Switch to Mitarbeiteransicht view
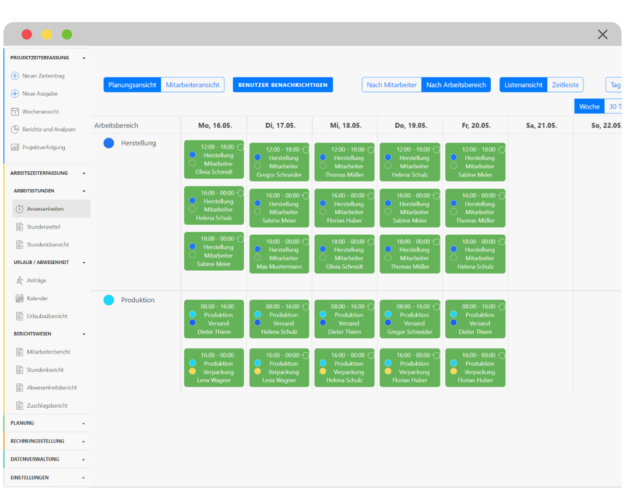The height and width of the screenshot is (498, 626). tap(192, 85)
